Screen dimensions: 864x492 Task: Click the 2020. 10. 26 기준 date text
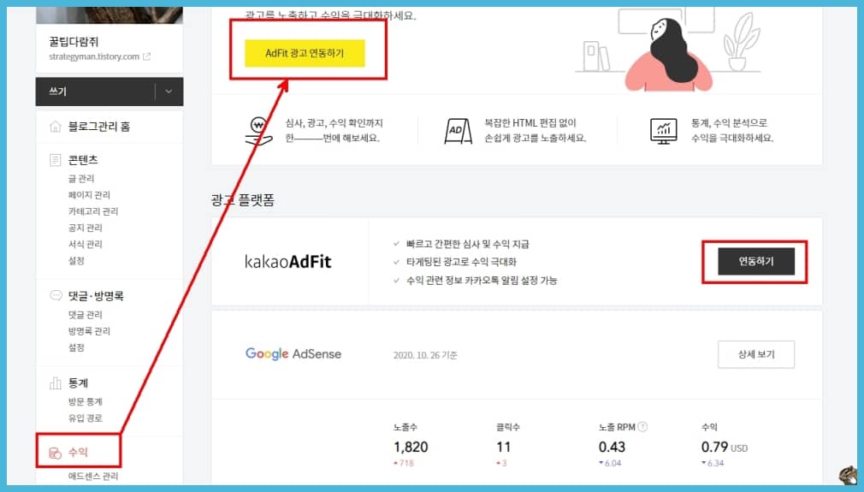(x=425, y=355)
